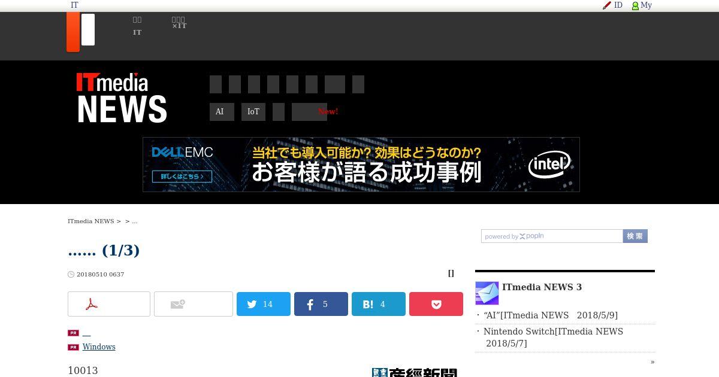Click the Sankei Shimbun newspaper logo

tap(415, 372)
